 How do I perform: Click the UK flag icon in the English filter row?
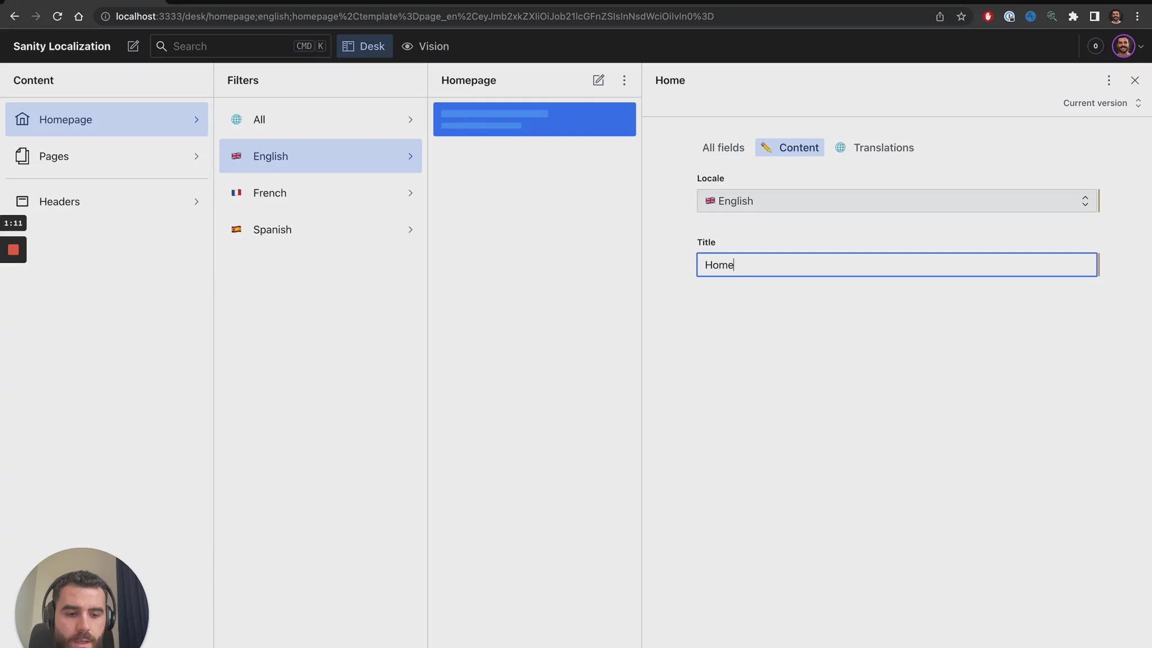click(237, 156)
